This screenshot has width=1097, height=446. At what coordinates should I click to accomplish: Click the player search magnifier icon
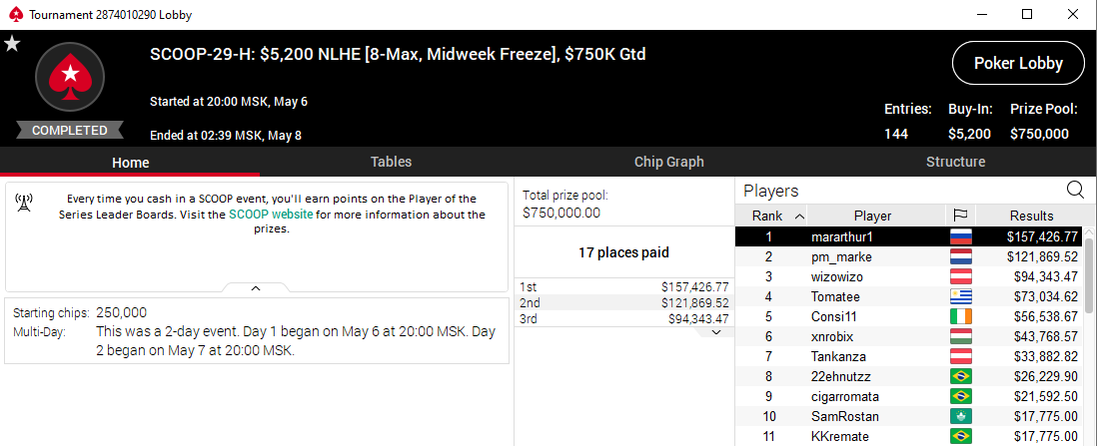[x=1075, y=190]
